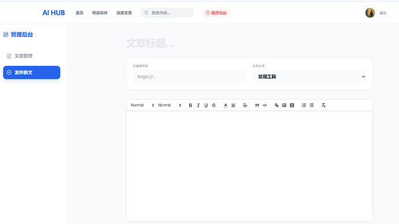Image resolution: width=399 pixels, height=224 pixels.
Task: Click the 文章标题 title field
Action: (249, 43)
